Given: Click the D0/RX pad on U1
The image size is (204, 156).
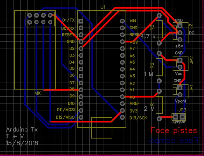Looking at the screenshot, I should [81, 28].
